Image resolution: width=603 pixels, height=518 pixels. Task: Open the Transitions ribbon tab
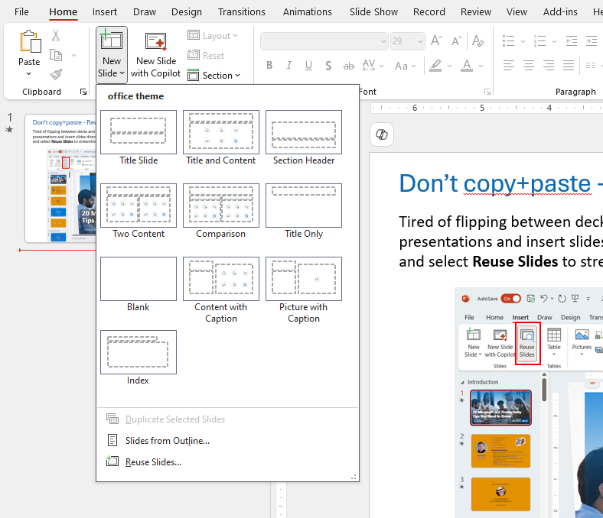(242, 11)
